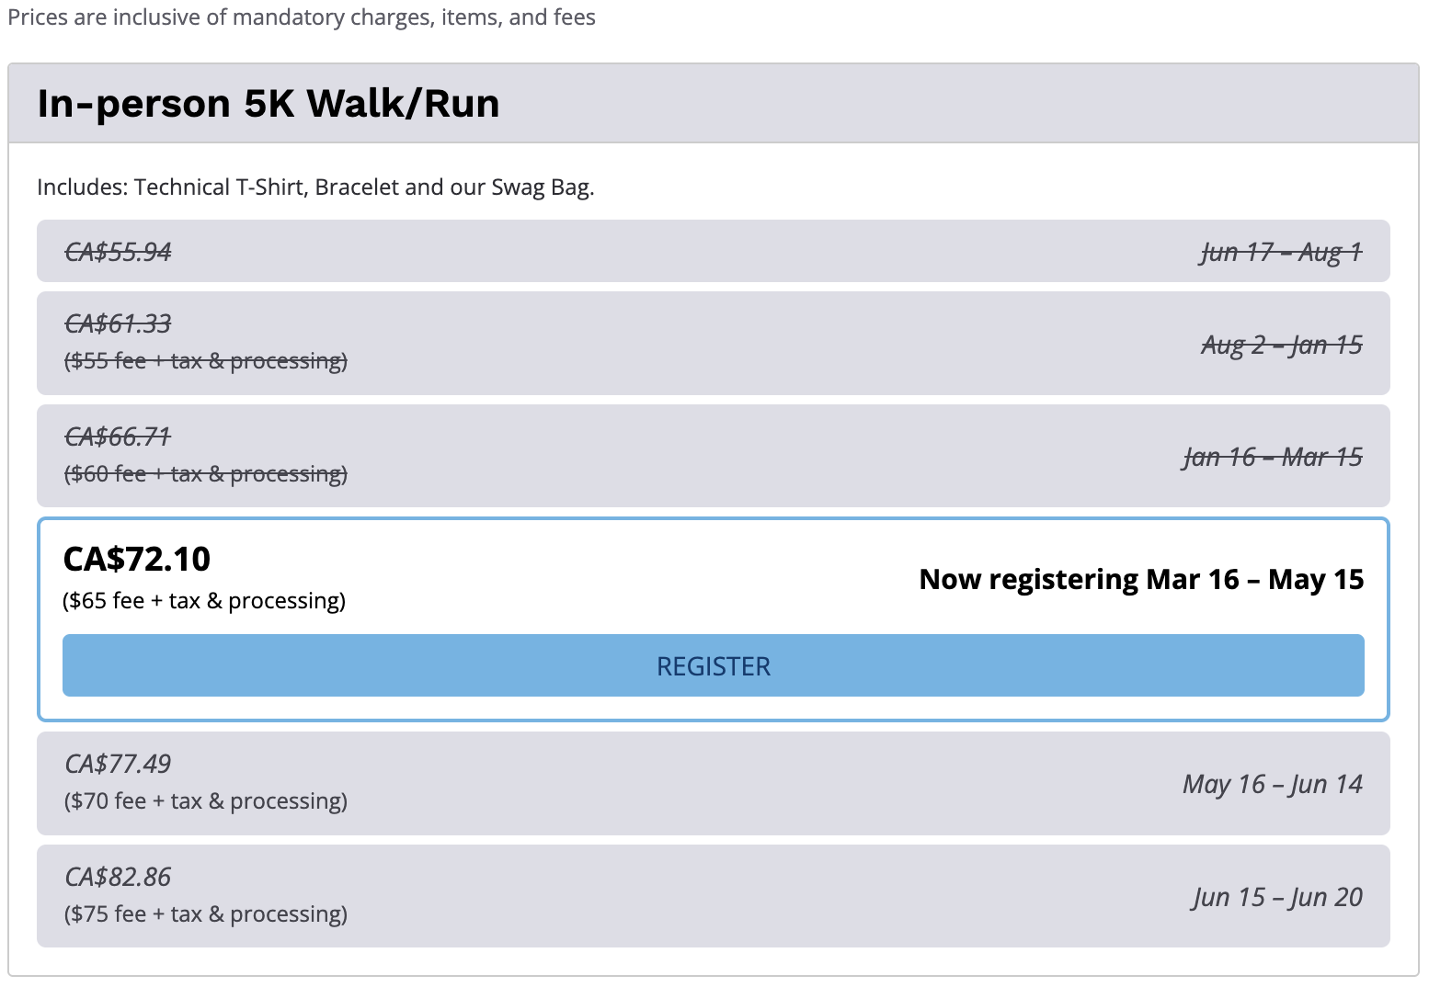Click the REGISTER button
This screenshot has height=987, width=1429.
tap(713, 665)
